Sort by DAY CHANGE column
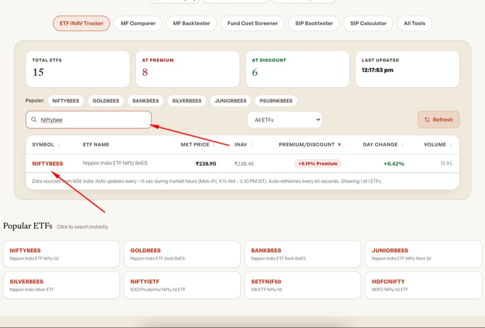 coord(383,145)
